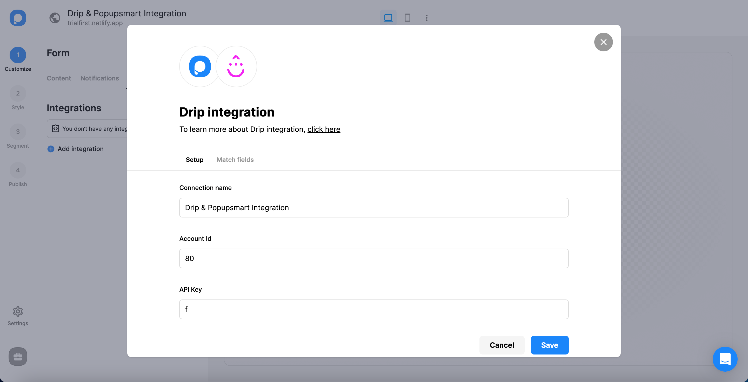Image resolution: width=748 pixels, height=382 pixels.
Task: Focus the Connection name field
Action: click(374, 208)
